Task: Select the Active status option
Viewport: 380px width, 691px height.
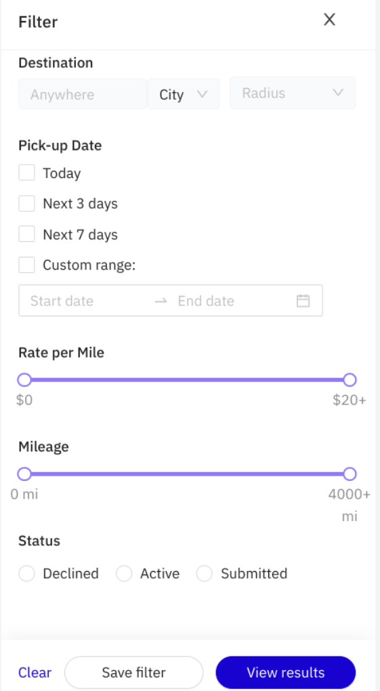Action: pos(124,574)
